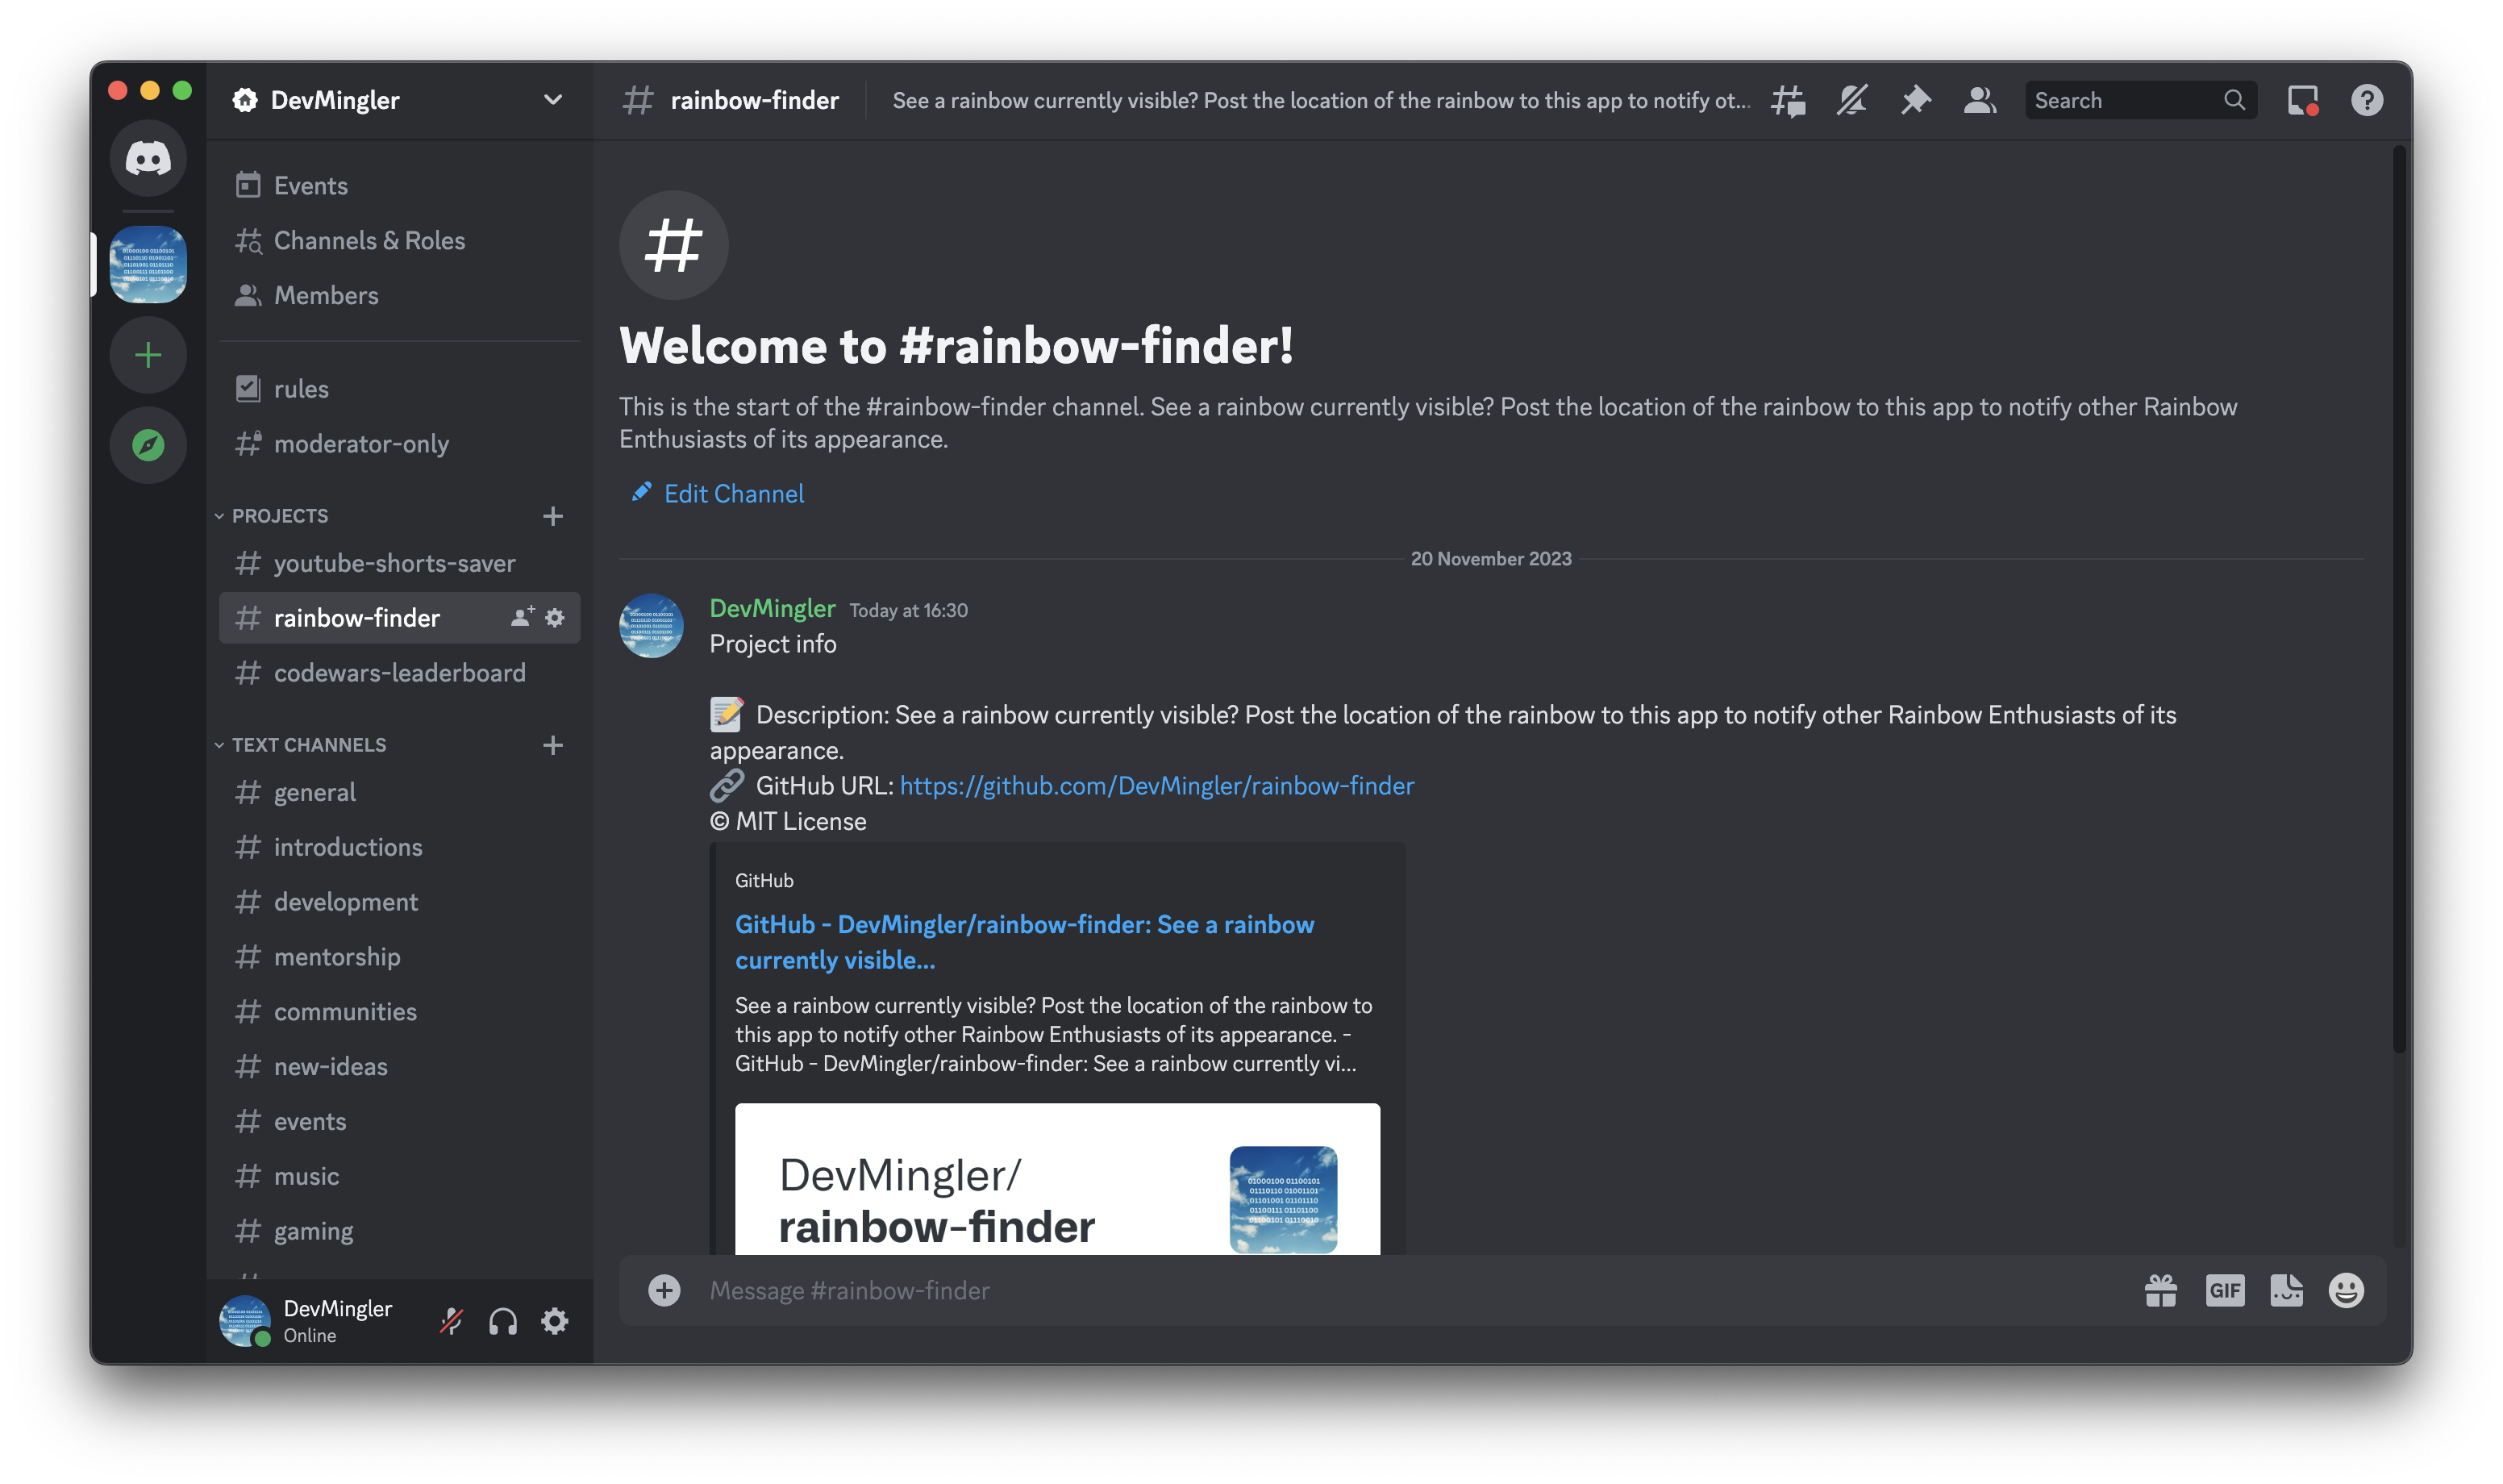Open codewars-leaderboard channel

(x=399, y=673)
